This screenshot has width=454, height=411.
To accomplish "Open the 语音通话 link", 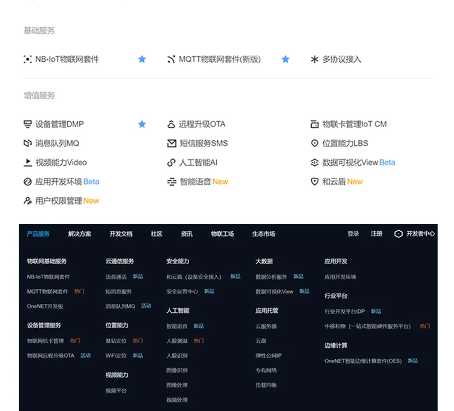I will click(x=116, y=277).
